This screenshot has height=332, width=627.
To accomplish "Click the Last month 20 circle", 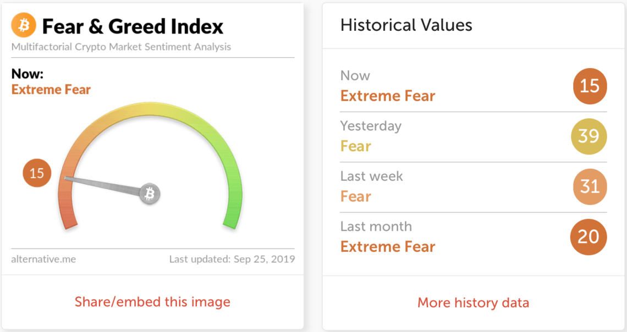I will [588, 237].
